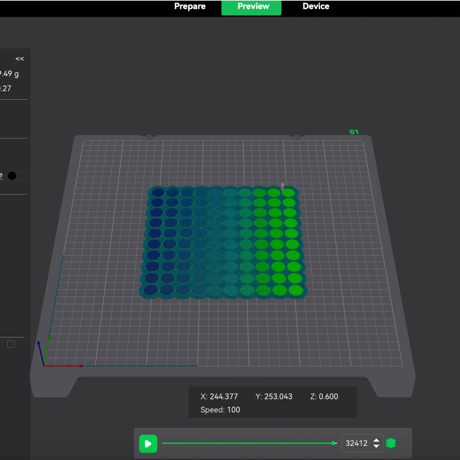Decrease step count with down arrow
The height and width of the screenshot is (460, 460).
(376, 446)
